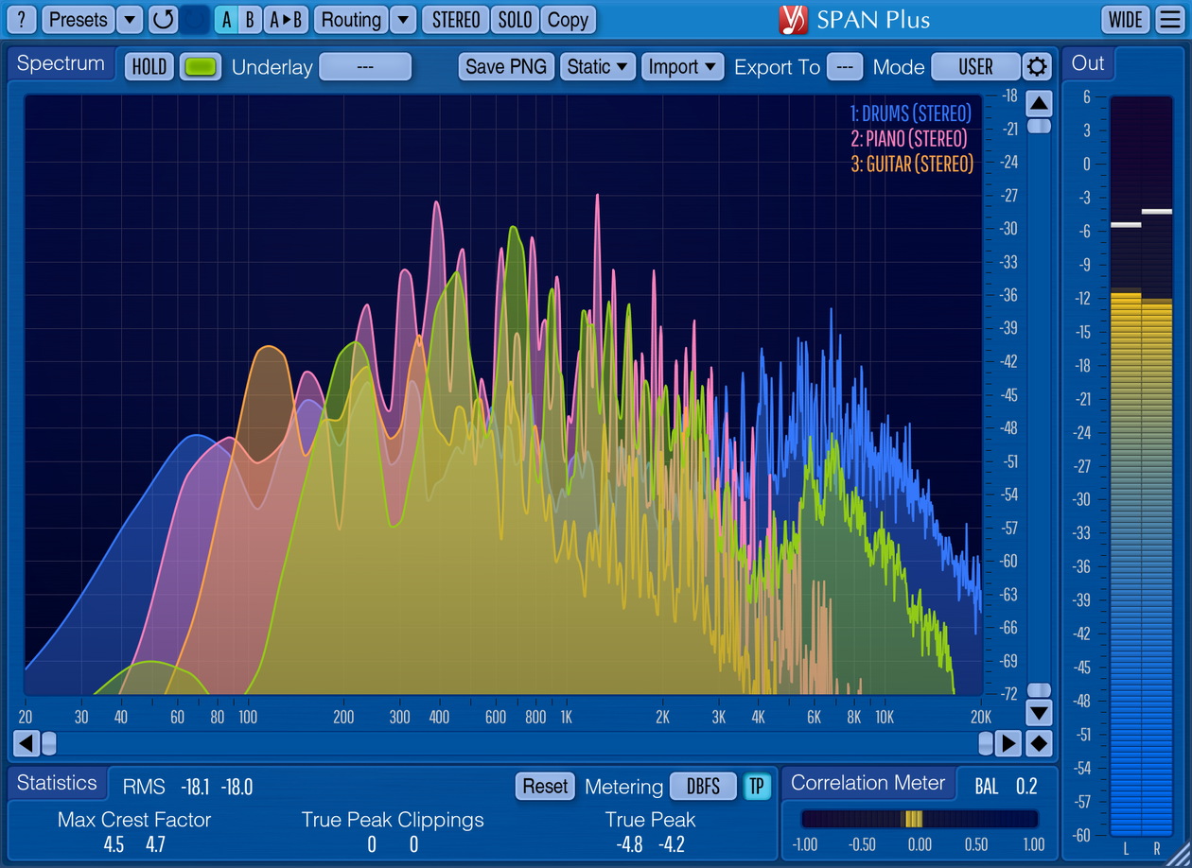Open the Routing menu
This screenshot has height=868, width=1192.
351,19
